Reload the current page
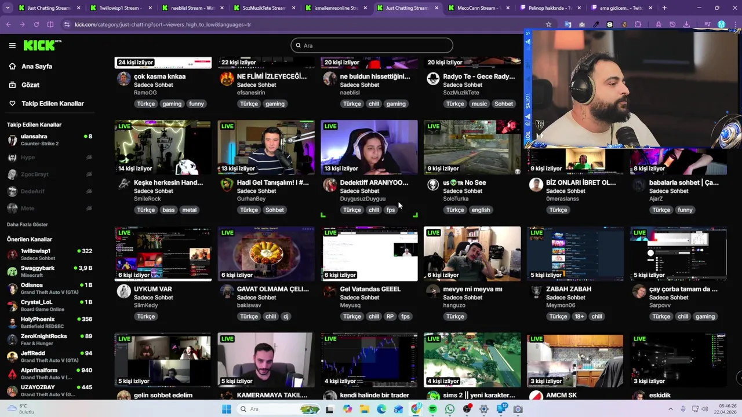The image size is (742, 417). [x=36, y=24]
